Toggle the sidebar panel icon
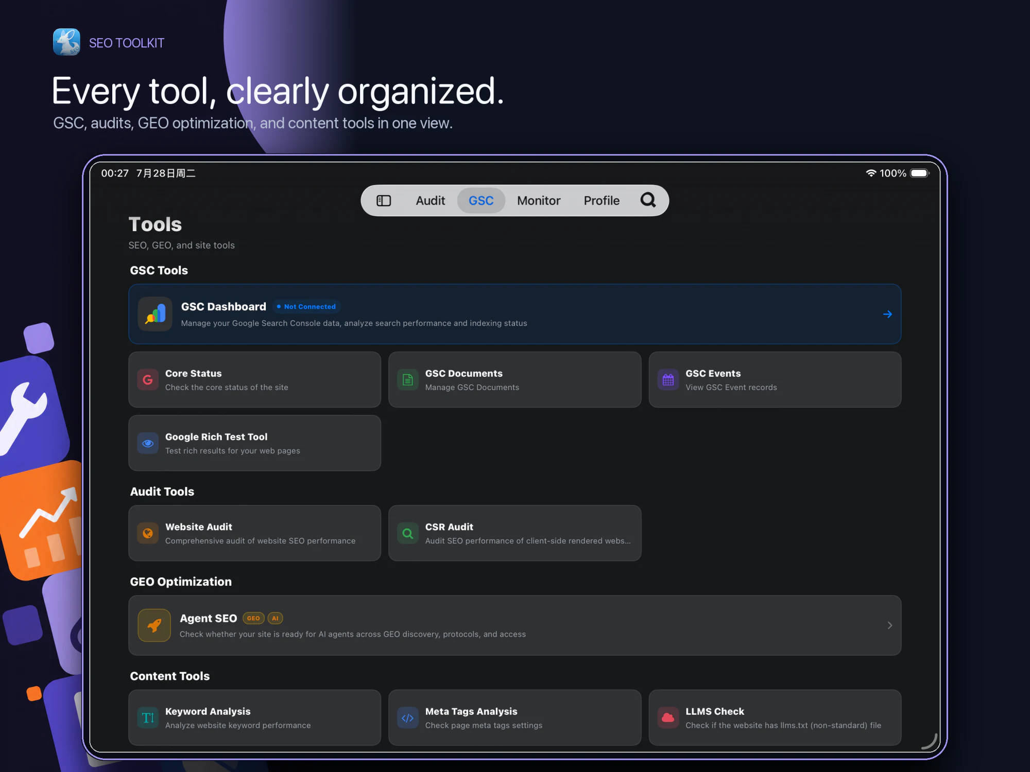 384,201
